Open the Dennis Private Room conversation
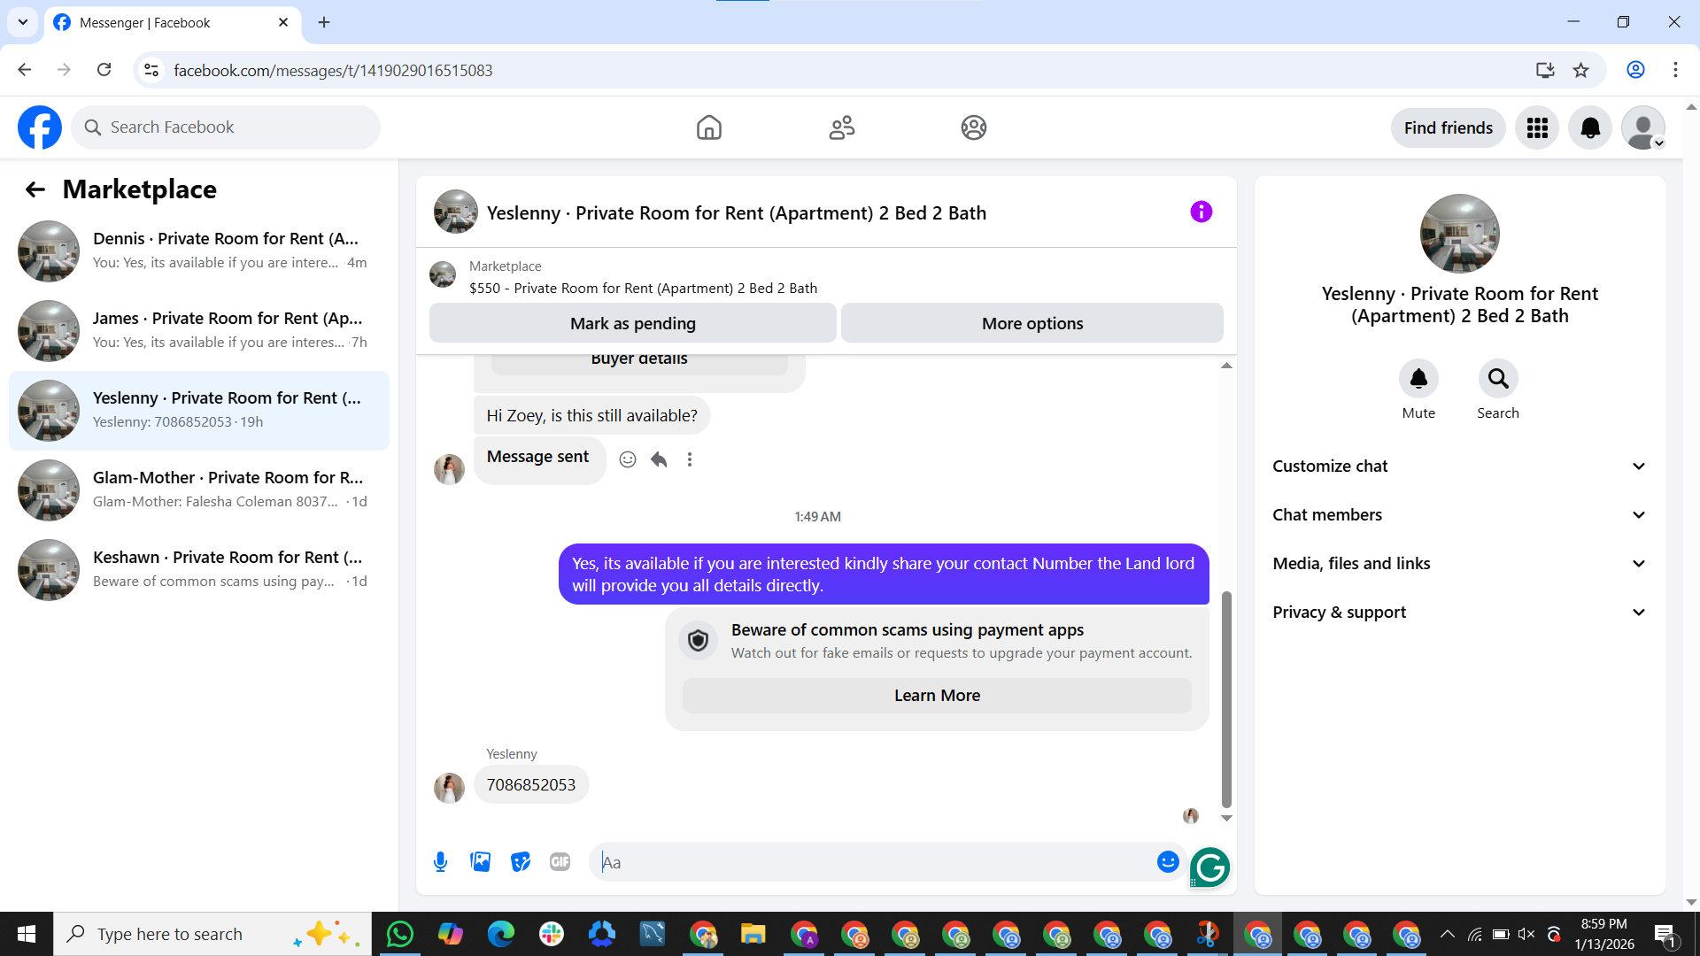The image size is (1700, 956). [199, 251]
